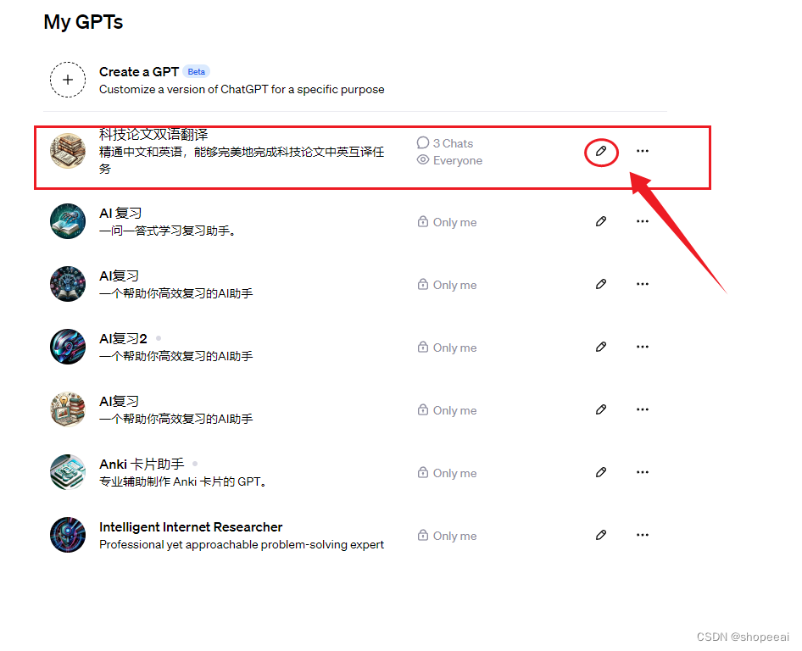The height and width of the screenshot is (651, 802).
Task: Click Professional yet approachable problem-solving expert text
Action: click(242, 544)
